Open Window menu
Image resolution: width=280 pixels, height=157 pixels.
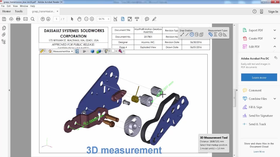[x=24, y=6]
